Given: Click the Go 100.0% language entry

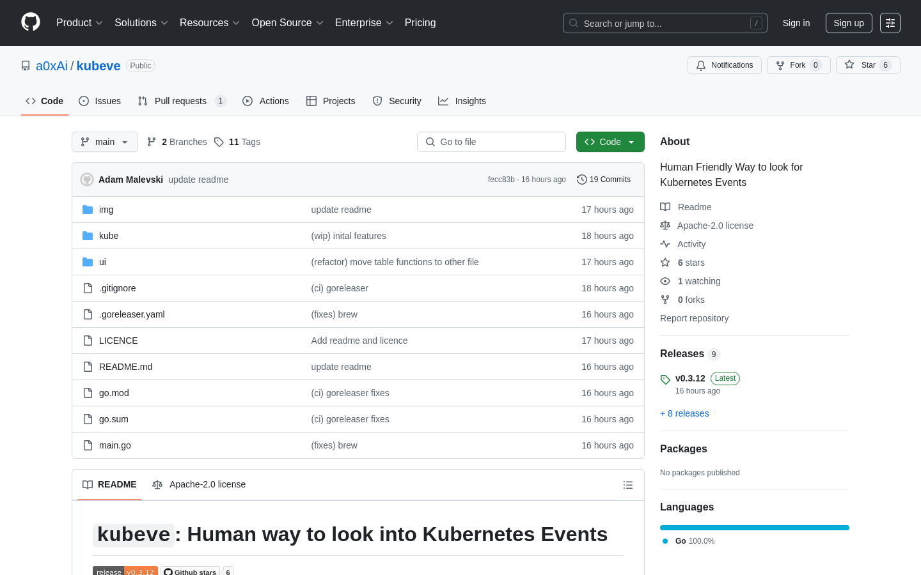Looking at the screenshot, I should [x=688, y=541].
